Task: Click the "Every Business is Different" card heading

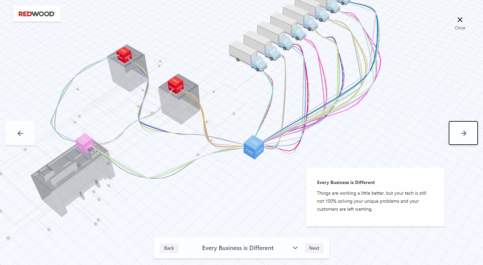Action: [x=346, y=182]
